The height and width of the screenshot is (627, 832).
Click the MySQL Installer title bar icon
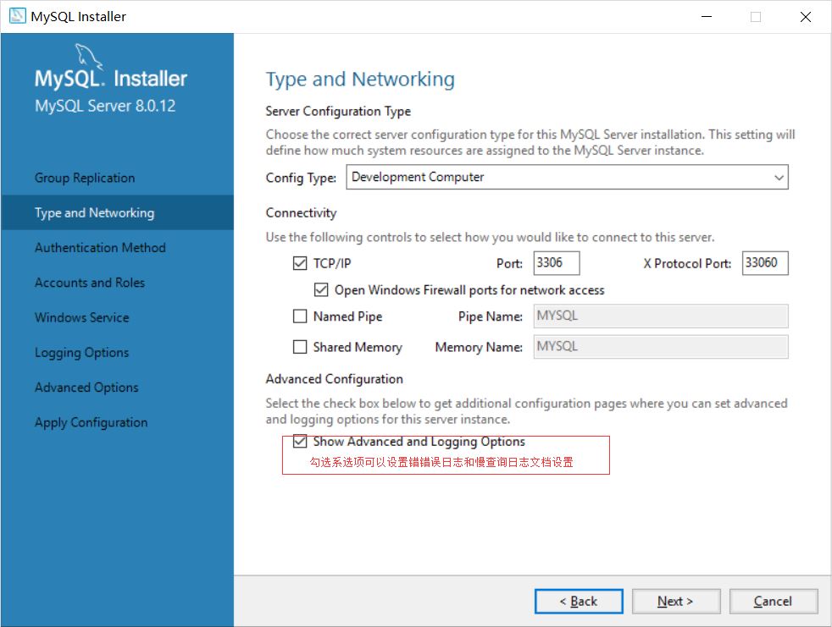pos(17,17)
